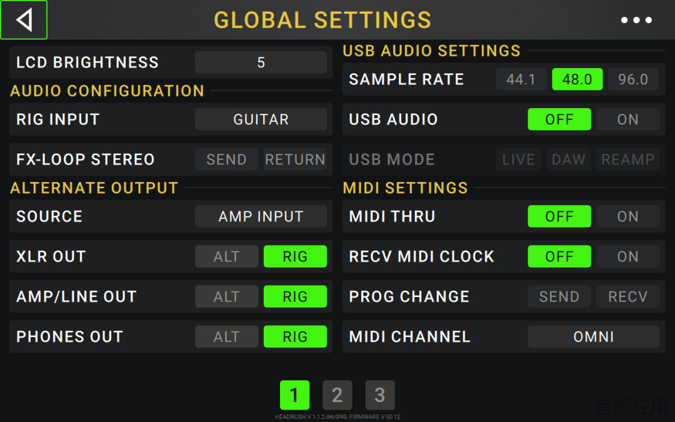
Task: Go to settings page 2
Action: (337, 395)
